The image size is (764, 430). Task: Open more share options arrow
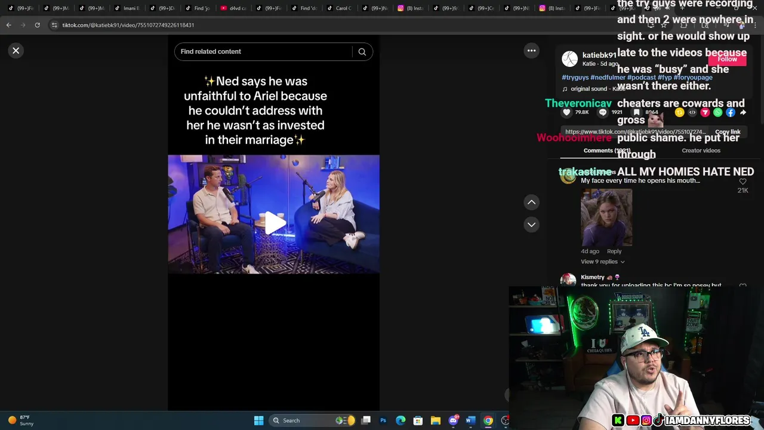(743, 112)
